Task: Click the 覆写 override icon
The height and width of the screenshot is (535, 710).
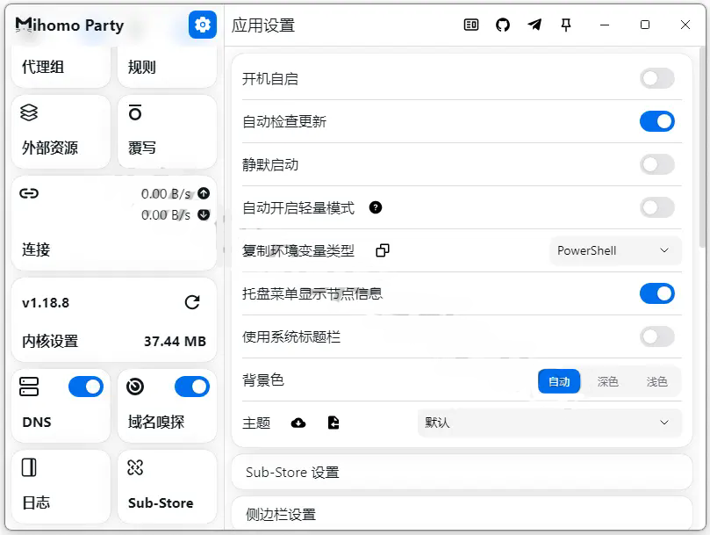Action: pos(135,112)
